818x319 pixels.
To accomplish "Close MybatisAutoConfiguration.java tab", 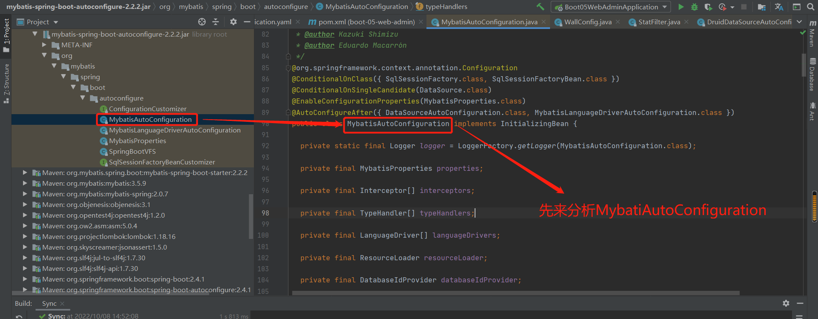I will [544, 22].
